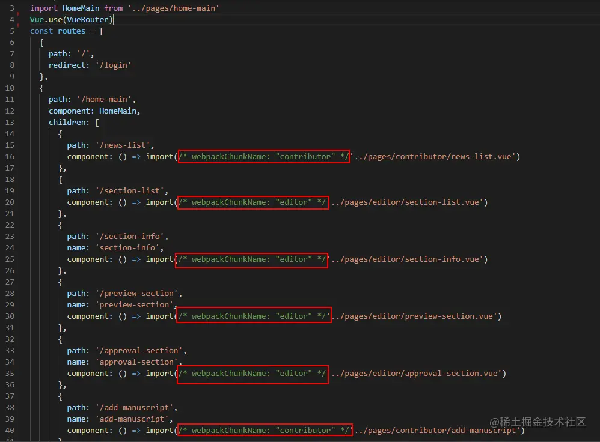
Task: Click the 'const' keyword on line 5
Action: pyautogui.click(x=41, y=31)
